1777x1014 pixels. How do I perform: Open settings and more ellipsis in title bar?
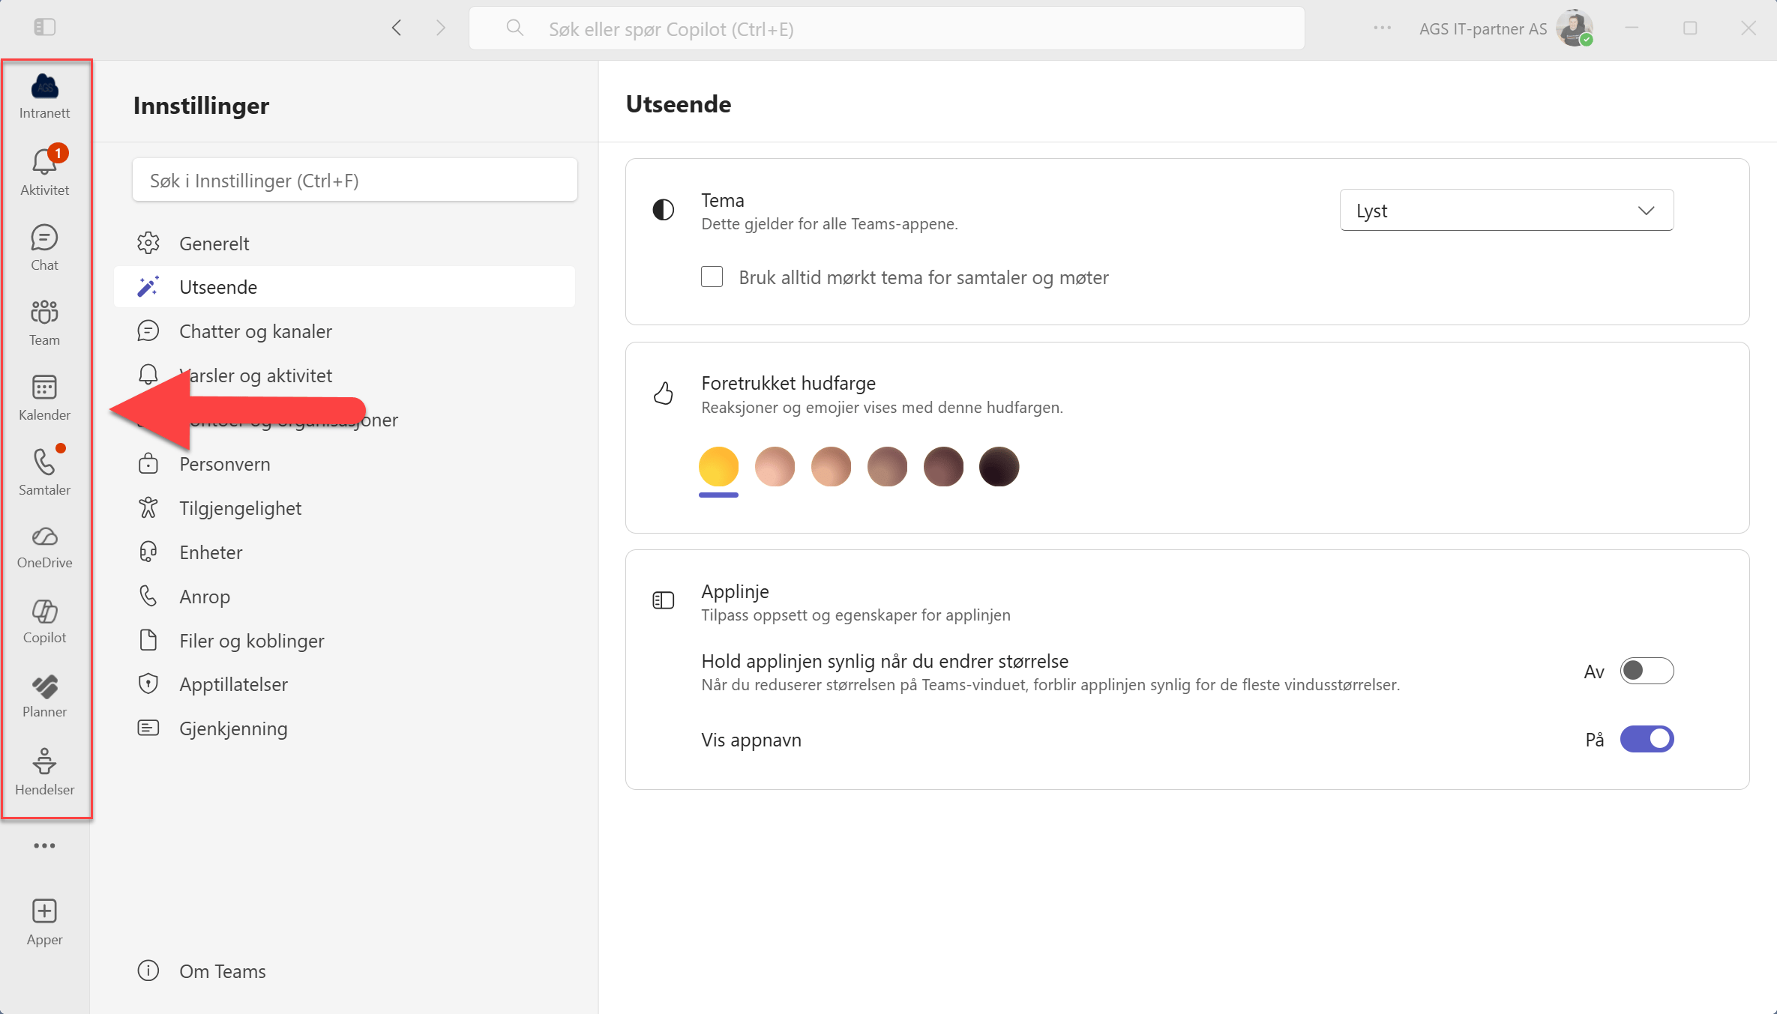click(x=1383, y=28)
